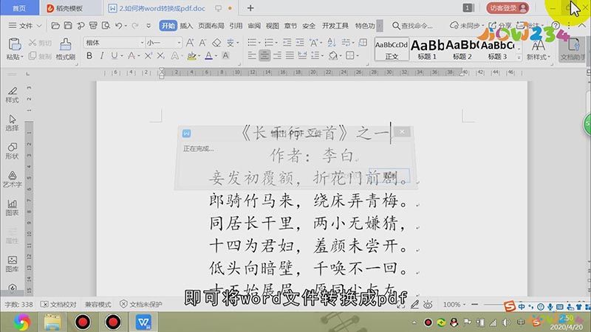Toggle Underline formatting
This screenshot has height=332, width=591.
(115, 56)
